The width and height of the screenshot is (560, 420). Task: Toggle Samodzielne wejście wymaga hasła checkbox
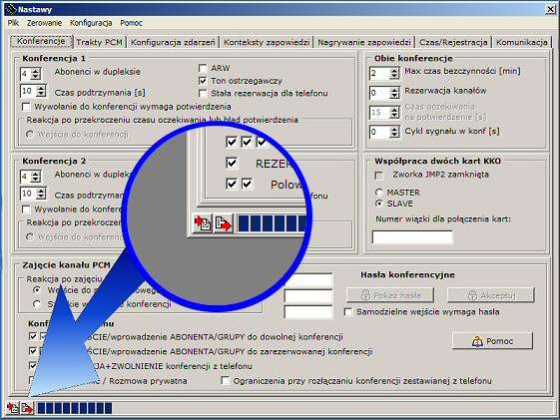click(348, 312)
